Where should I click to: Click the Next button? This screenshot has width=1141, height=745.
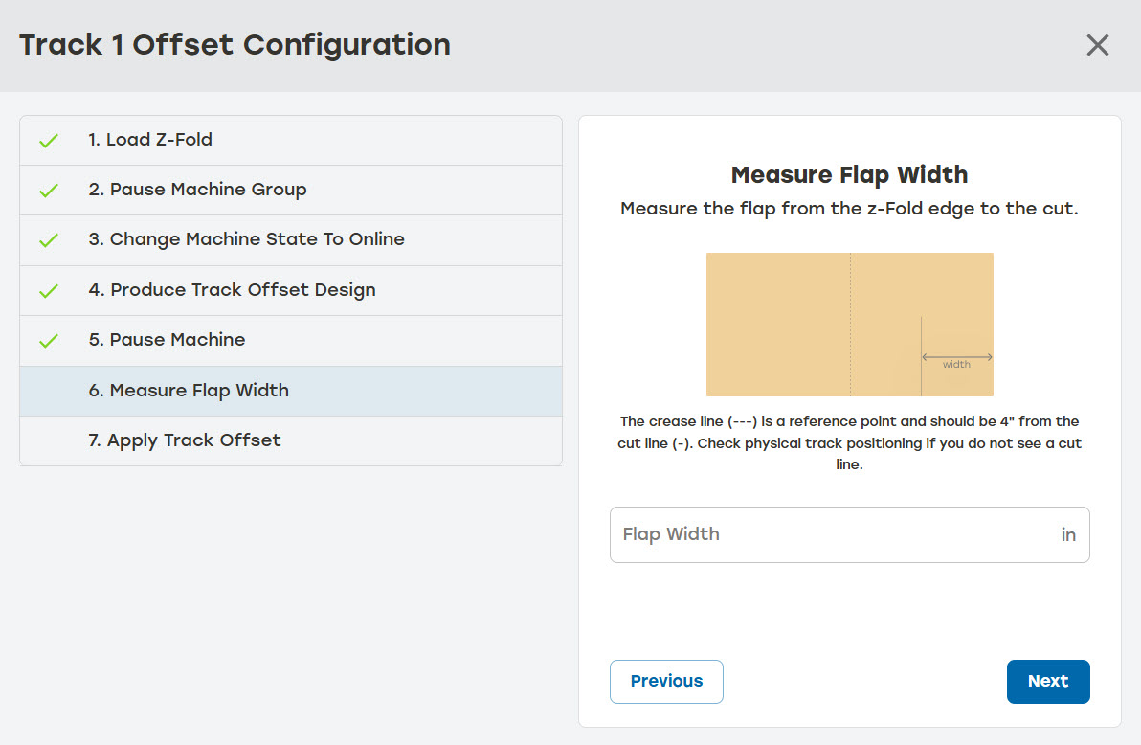(x=1048, y=682)
